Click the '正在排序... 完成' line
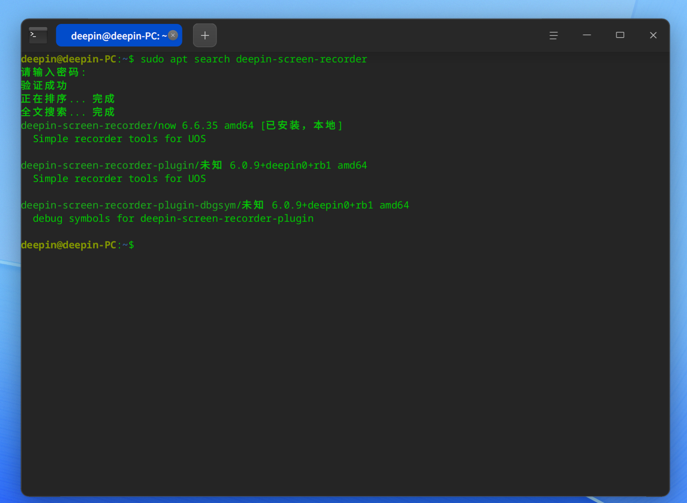The image size is (687, 503). (68, 99)
